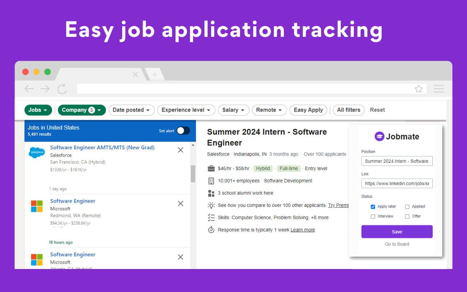Image resolution: width=467 pixels, height=292 pixels.
Task: Click the 'Summer 2024 Intern - Software Engineer' title
Action: click(267, 137)
